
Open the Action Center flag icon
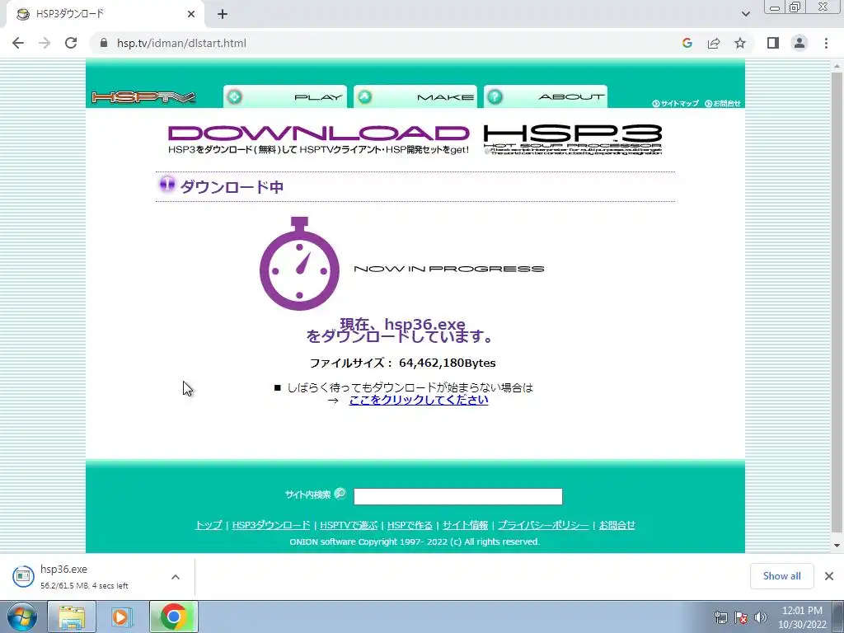(x=741, y=617)
